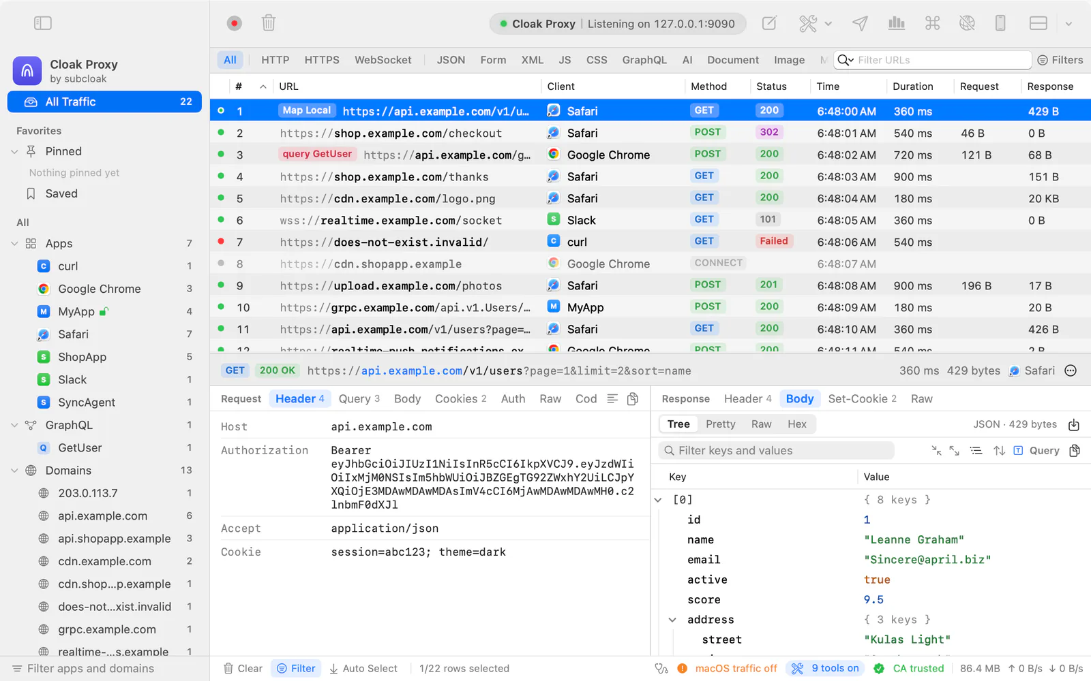The height and width of the screenshot is (681, 1091).
Task: Select the Pretty body view
Action: [x=721, y=424]
